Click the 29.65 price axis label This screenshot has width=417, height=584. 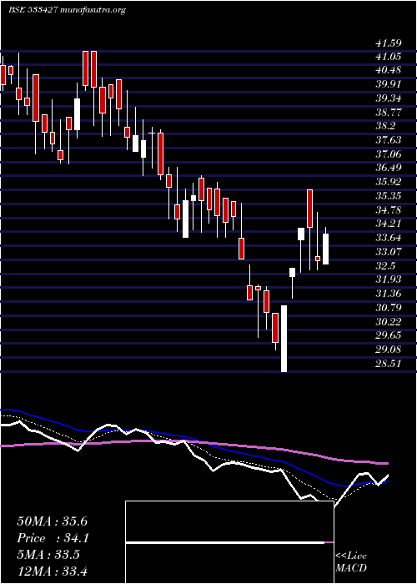point(389,336)
